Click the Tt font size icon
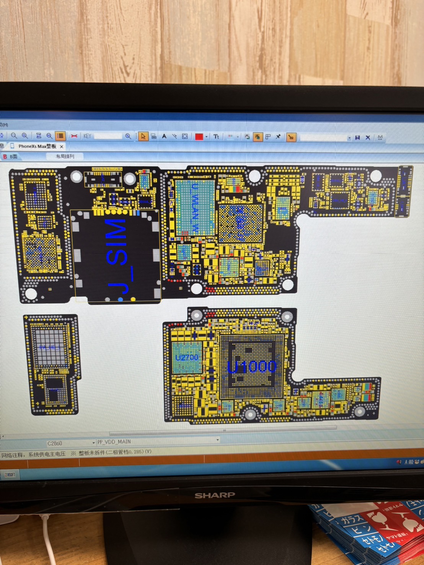The width and height of the screenshot is (424, 565). [216, 137]
